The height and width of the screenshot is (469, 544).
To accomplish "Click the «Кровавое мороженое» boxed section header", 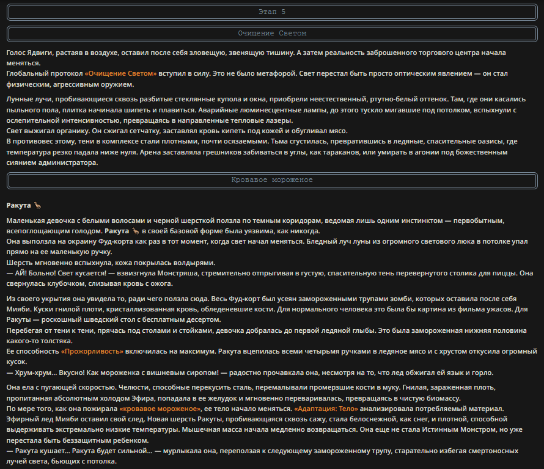I will coord(272,180).
